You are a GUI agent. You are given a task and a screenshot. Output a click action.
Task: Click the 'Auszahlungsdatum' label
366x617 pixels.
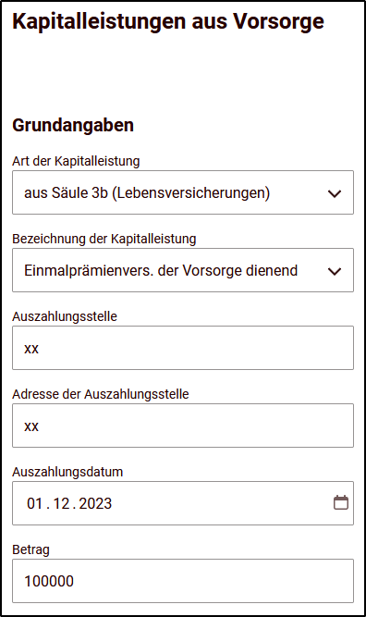(x=67, y=472)
